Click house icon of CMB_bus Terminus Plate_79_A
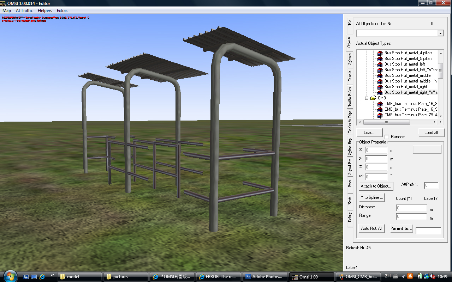Screen dimensions: 452x282 [380, 115]
